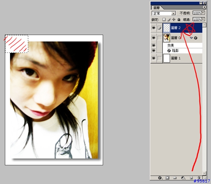211x184 pixels.
Task: Toggle visibility of 效果 effects
Action: (153, 45)
